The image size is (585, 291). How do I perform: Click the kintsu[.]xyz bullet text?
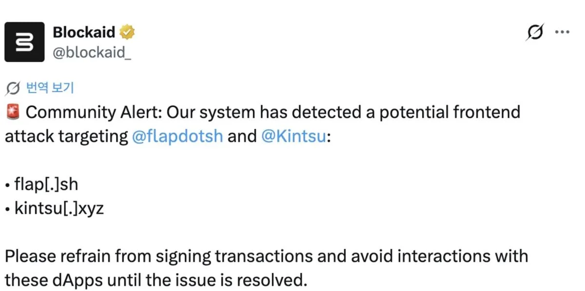(59, 209)
